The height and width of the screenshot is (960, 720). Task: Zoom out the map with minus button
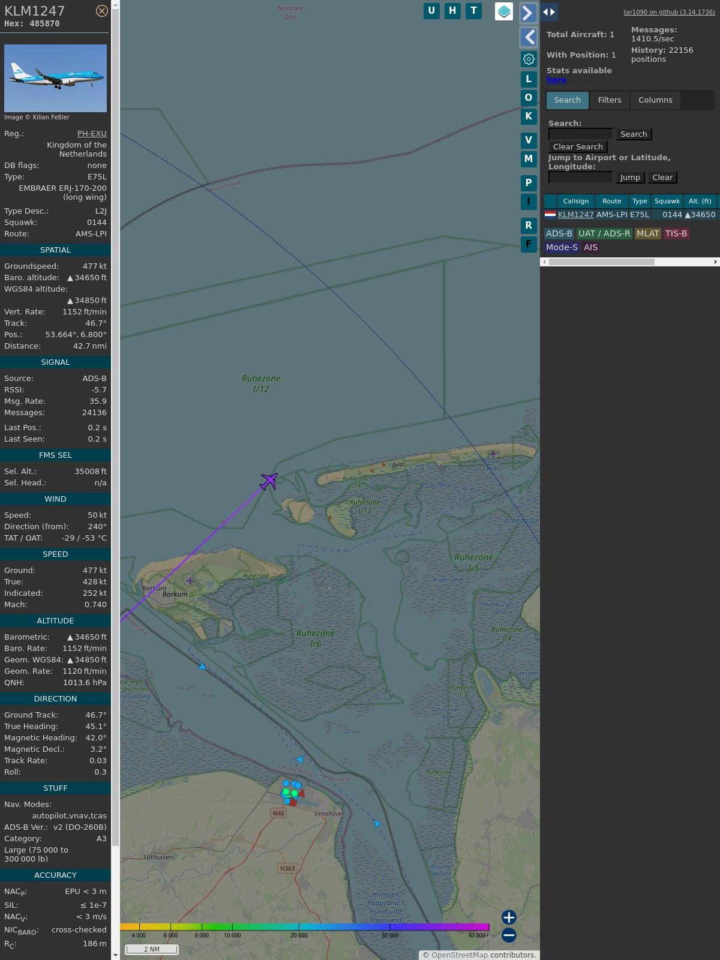pos(509,935)
